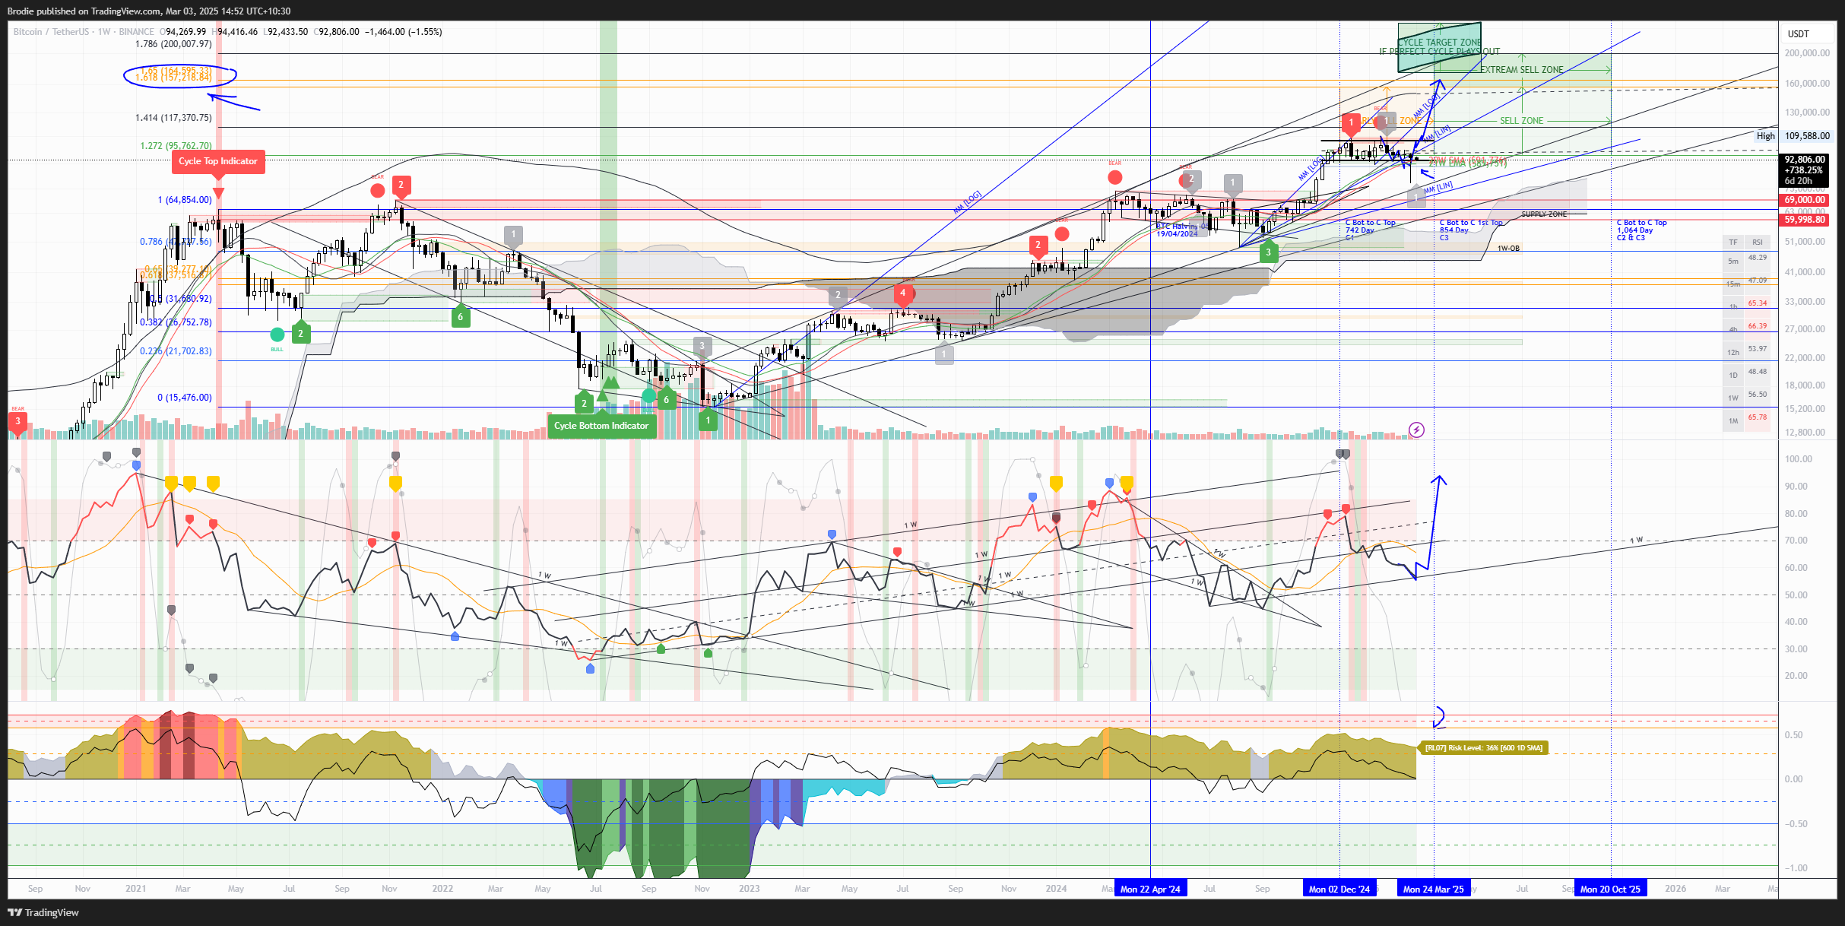Click the green SELL ZONE text
Image resolution: width=1845 pixels, height=926 pixels.
pyautogui.click(x=1521, y=121)
